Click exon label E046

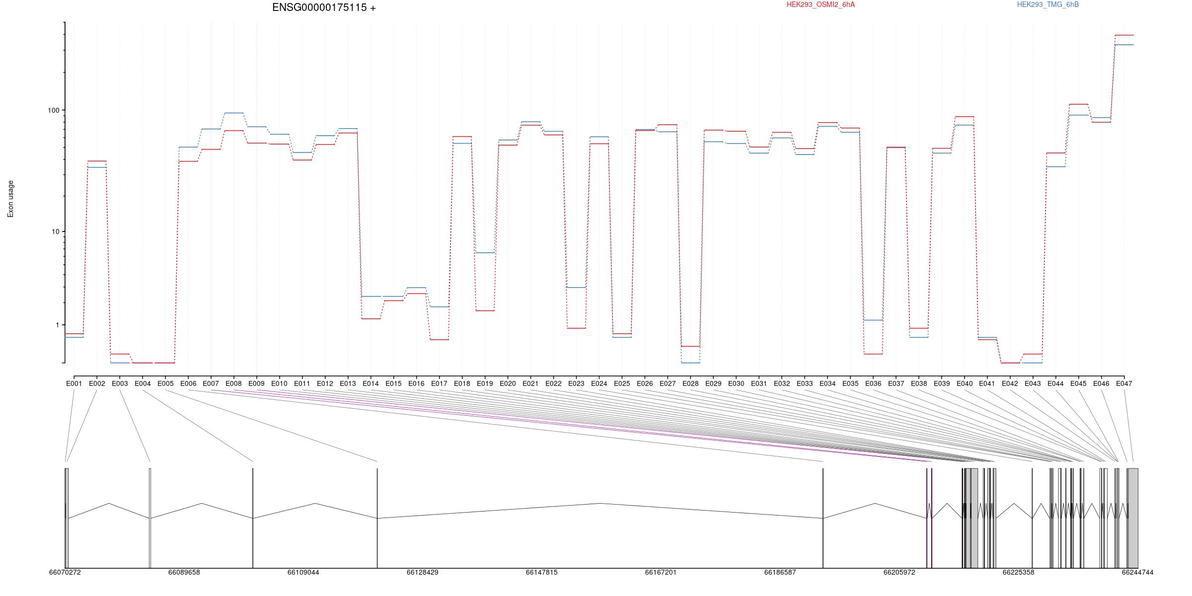click(1102, 383)
